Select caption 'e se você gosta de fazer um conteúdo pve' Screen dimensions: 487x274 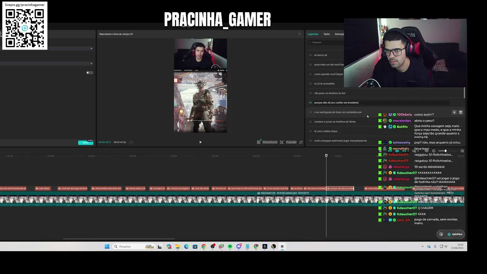(338, 112)
